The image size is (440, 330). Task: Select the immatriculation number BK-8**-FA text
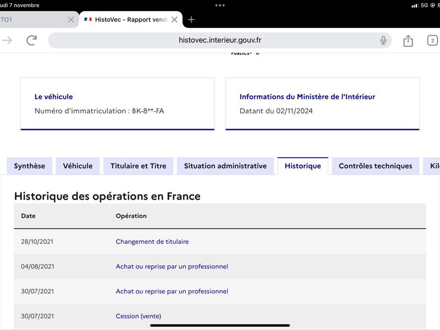[148, 111]
